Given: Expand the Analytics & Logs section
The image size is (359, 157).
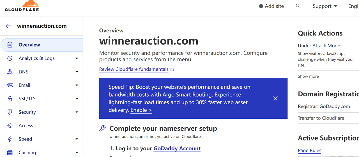Looking at the screenshot, I should (77, 58).
